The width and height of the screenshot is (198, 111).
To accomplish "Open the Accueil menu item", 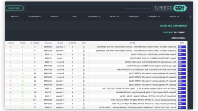I will point(175,17).
